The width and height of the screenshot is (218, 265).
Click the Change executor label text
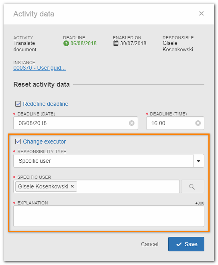click(44, 142)
